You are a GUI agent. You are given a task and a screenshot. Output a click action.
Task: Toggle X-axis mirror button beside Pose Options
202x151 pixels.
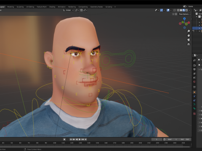176,14
